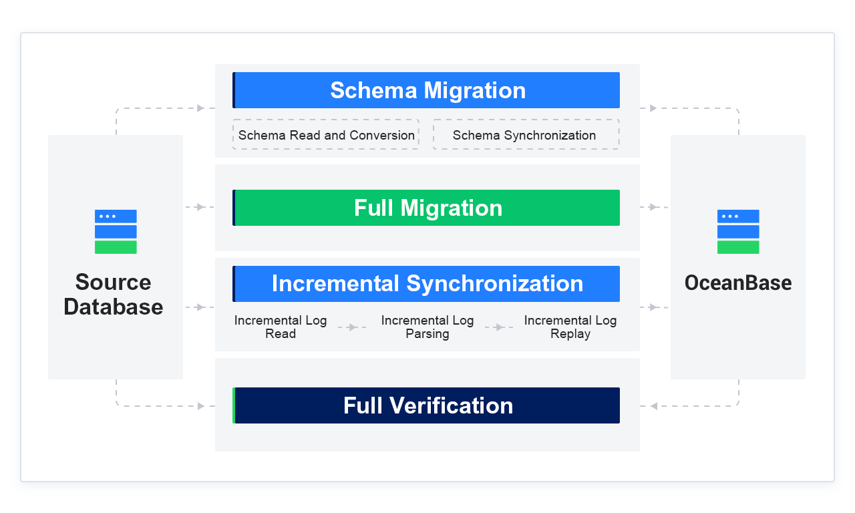The width and height of the screenshot is (855, 513).
Task: Click the dark navy Full Verification bar
Action: [x=427, y=405]
